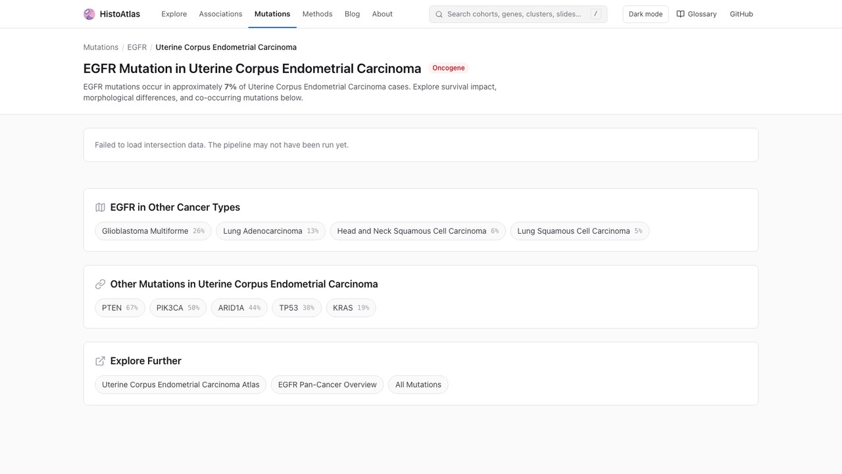The width and height of the screenshot is (842, 474).
Task: Click the map icon beside EGFR in Other Cancer Types
Action: (x=100, y=207)
